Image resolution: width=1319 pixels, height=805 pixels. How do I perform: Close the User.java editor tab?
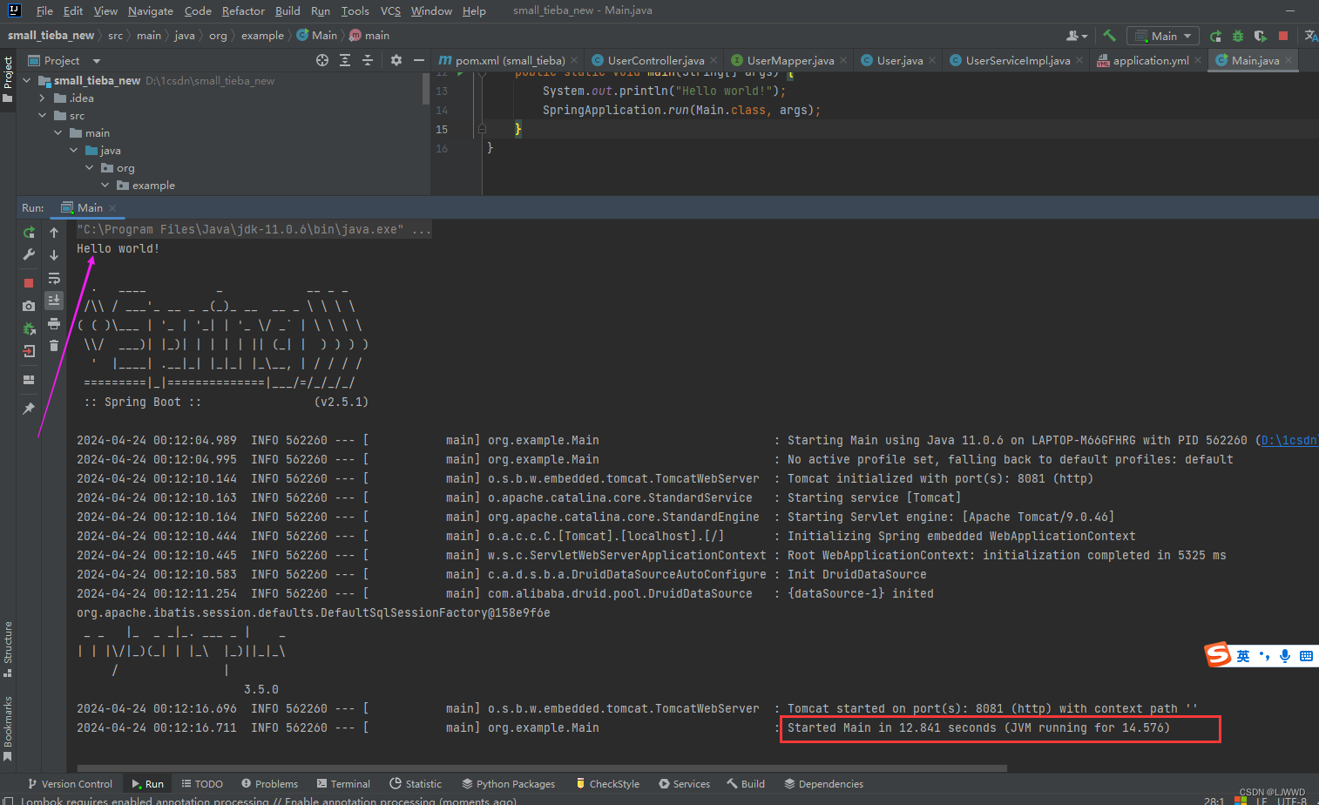tap(932, 60)
